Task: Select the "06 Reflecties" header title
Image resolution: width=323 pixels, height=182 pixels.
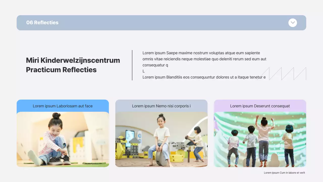Action: click(x=42, y=22)
